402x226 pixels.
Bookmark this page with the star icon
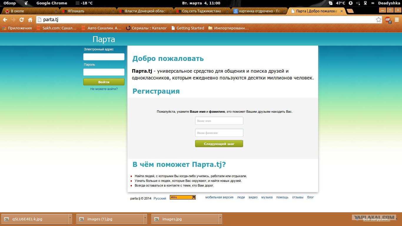click(378, 20)
